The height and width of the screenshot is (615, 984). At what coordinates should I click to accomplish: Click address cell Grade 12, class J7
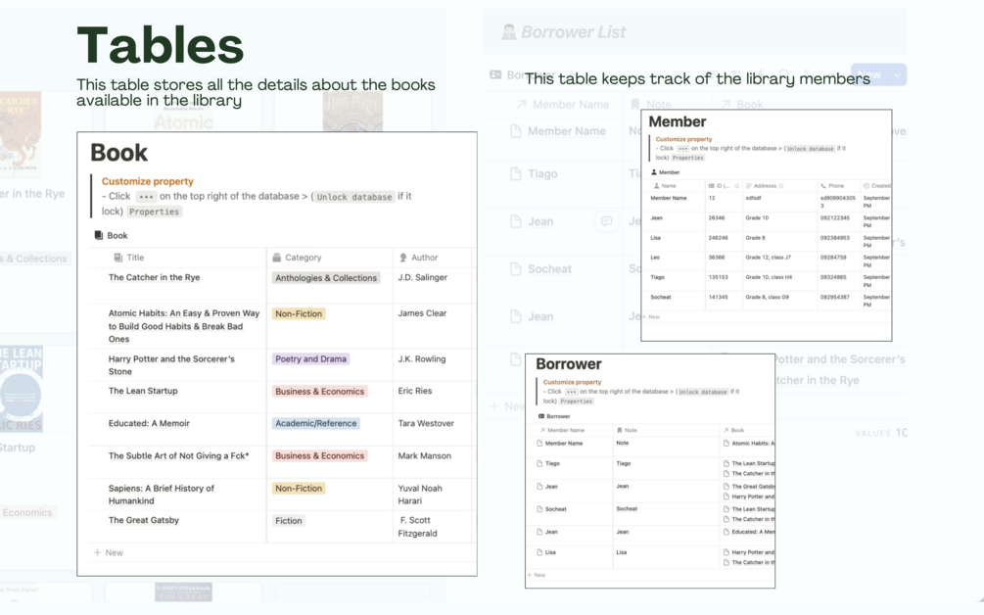769,258
